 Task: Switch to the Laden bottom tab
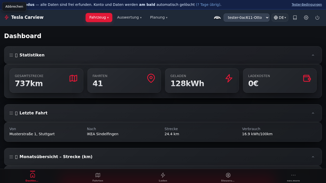pyautogui.click(x=163, y=176)
